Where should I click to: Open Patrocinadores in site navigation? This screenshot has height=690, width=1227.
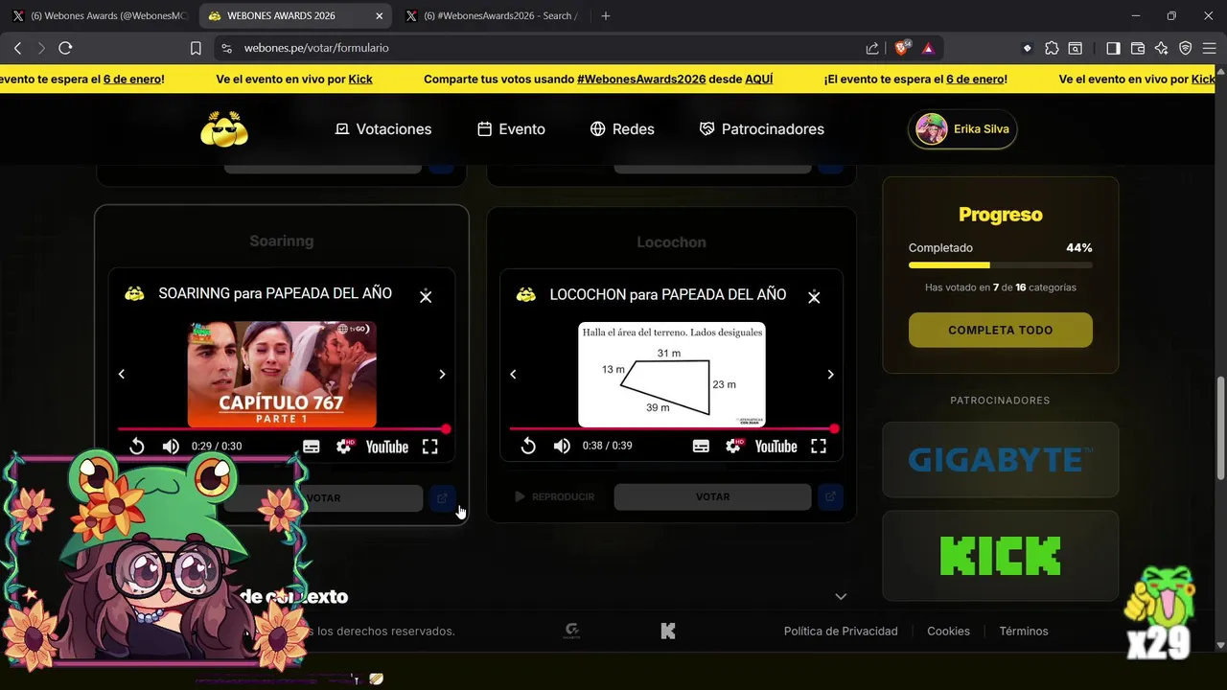pyautogui.click(x=762, y=128)
